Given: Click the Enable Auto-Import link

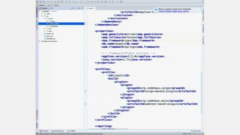Looking at the screenshot, I should (180, 11).
